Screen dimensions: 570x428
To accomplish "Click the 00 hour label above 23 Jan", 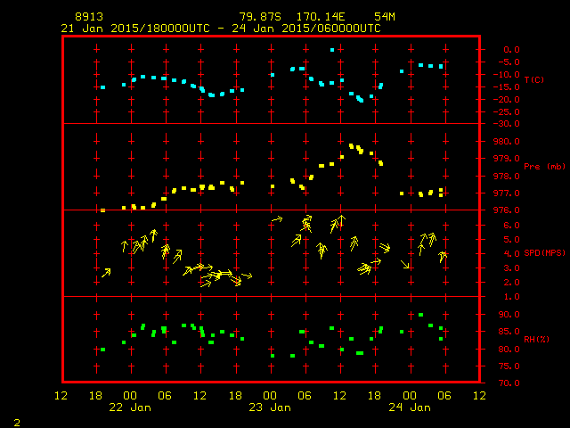I will click(x=270, y=396).
